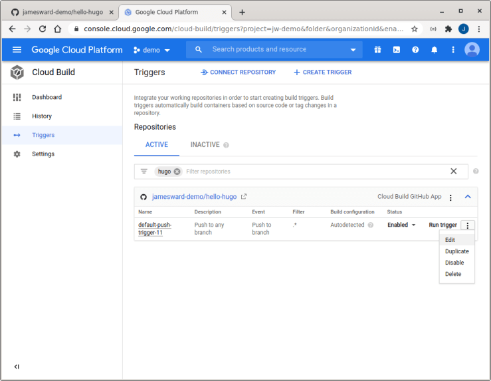This screenshot has width=491, height=381.
Task: Go to History in the sidebar
Action: click(x=42, y=116)
